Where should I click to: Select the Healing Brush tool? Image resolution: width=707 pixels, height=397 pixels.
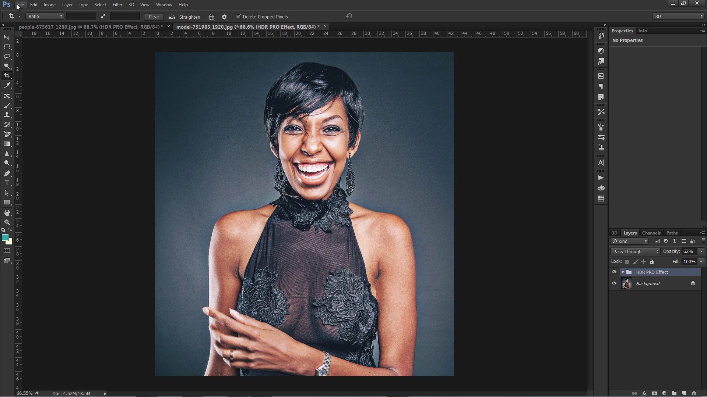coord(7,105)
